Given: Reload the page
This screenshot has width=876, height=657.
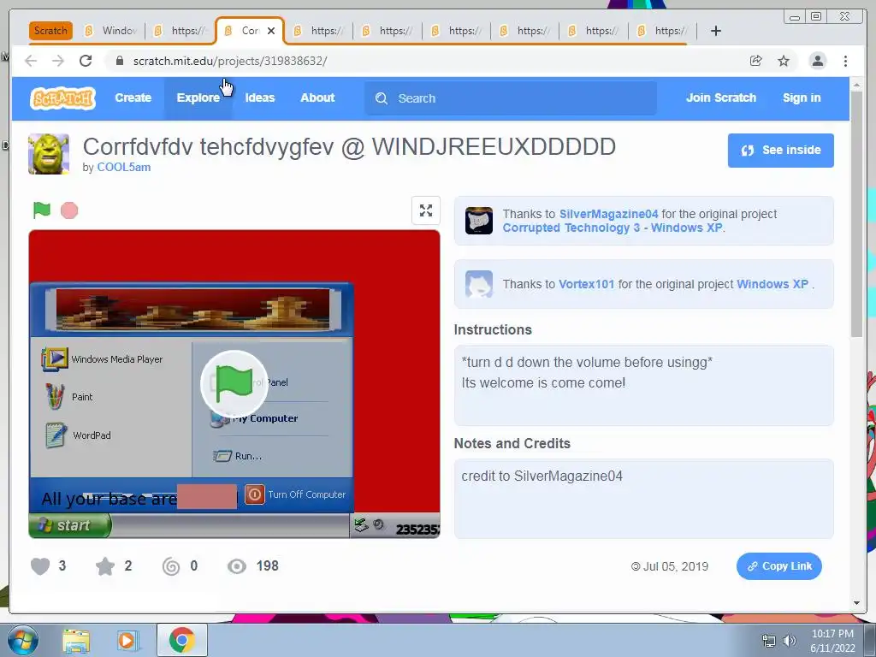Looking at the screenshot, I should [x=86, y=61].
